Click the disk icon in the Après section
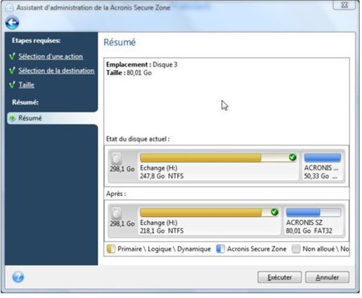The width and height of the screenshot is (362, 298). [117, 214]
